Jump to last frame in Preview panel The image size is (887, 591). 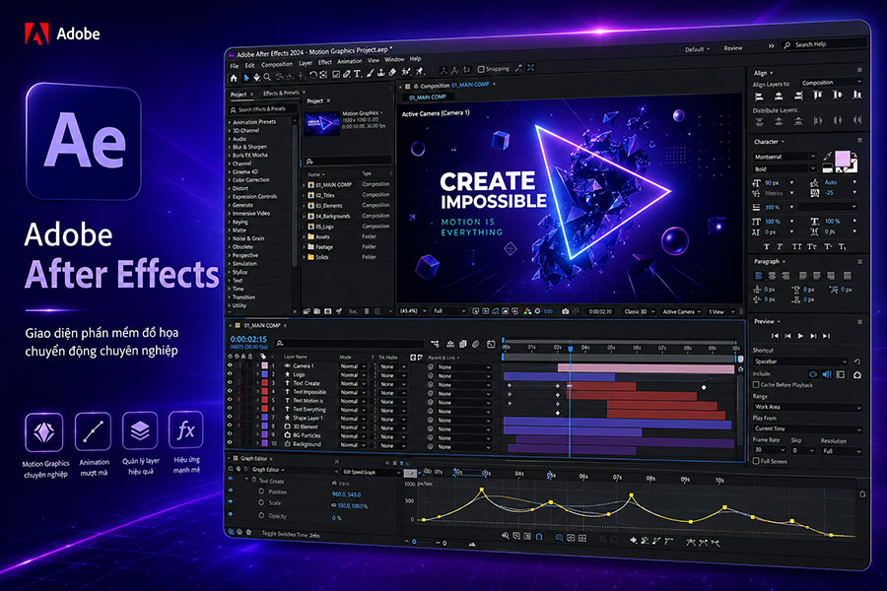[827, 336]
